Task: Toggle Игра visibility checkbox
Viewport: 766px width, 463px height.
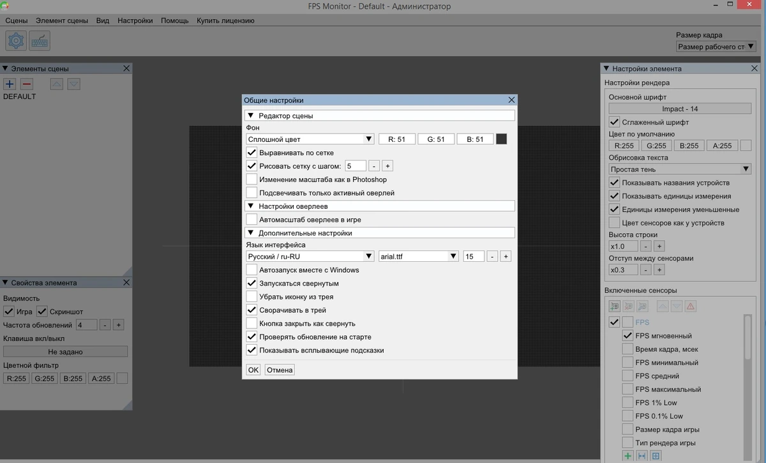Action: pos(8,312)
